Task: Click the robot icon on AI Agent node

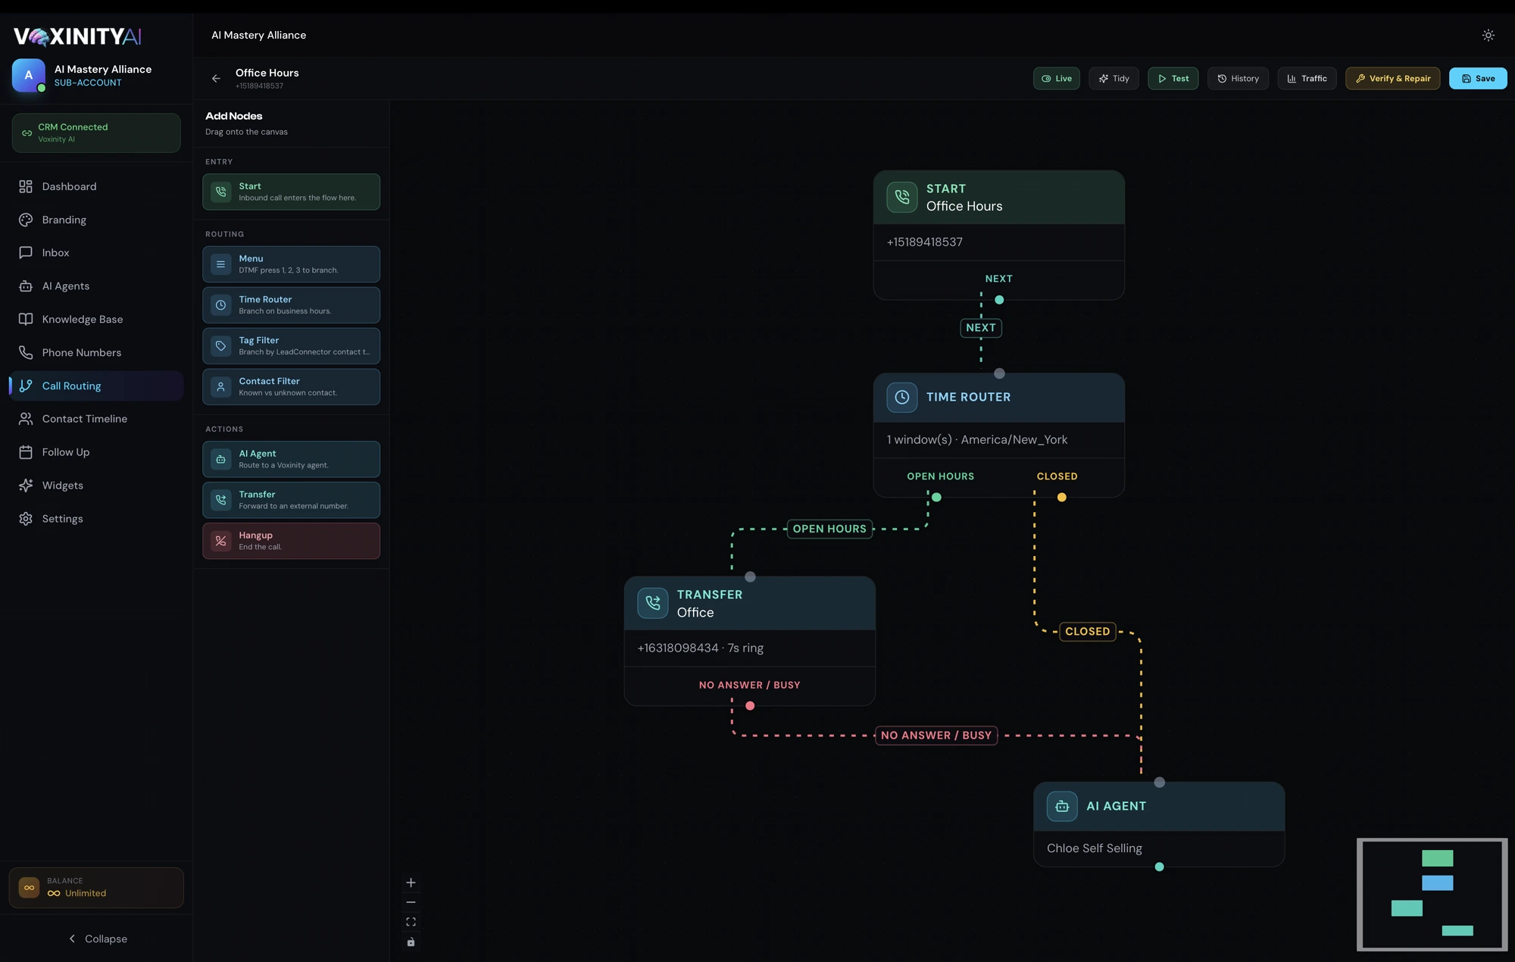Action: [x=1062, y=807]
